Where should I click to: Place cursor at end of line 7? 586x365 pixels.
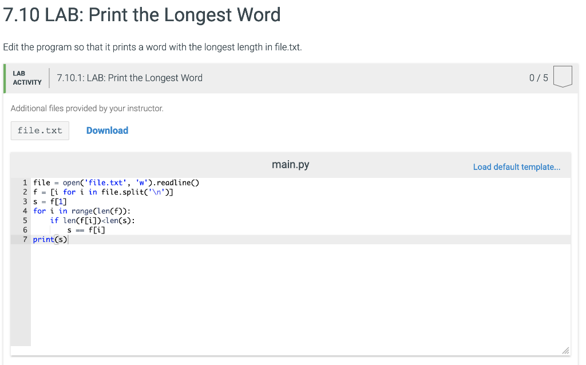[69, 239]
